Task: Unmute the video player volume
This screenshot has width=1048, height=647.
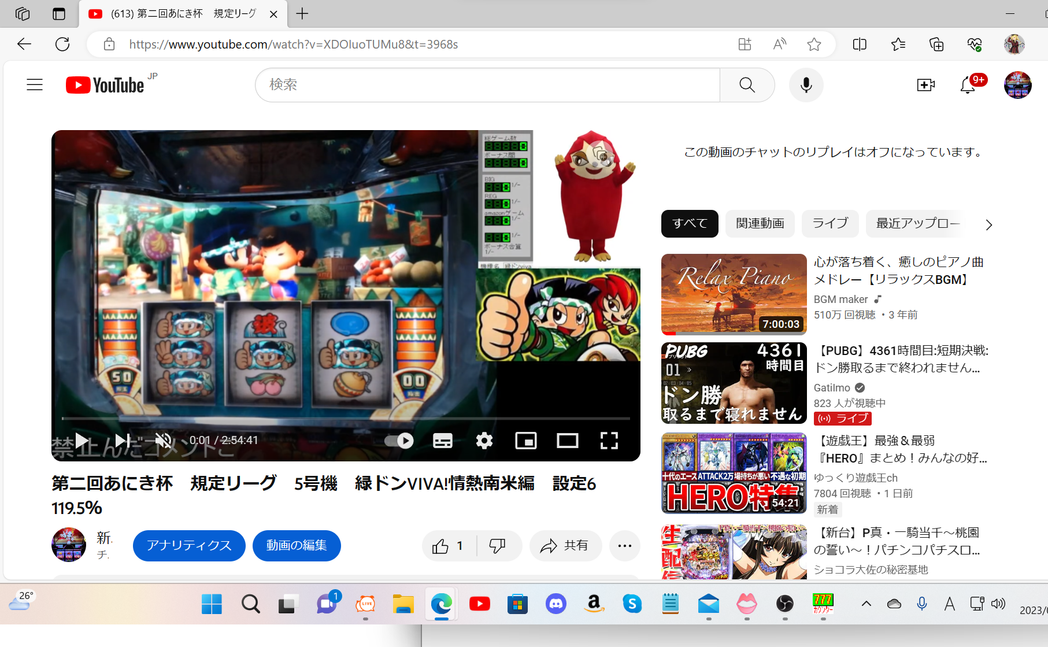Action: tap(164, 441)
